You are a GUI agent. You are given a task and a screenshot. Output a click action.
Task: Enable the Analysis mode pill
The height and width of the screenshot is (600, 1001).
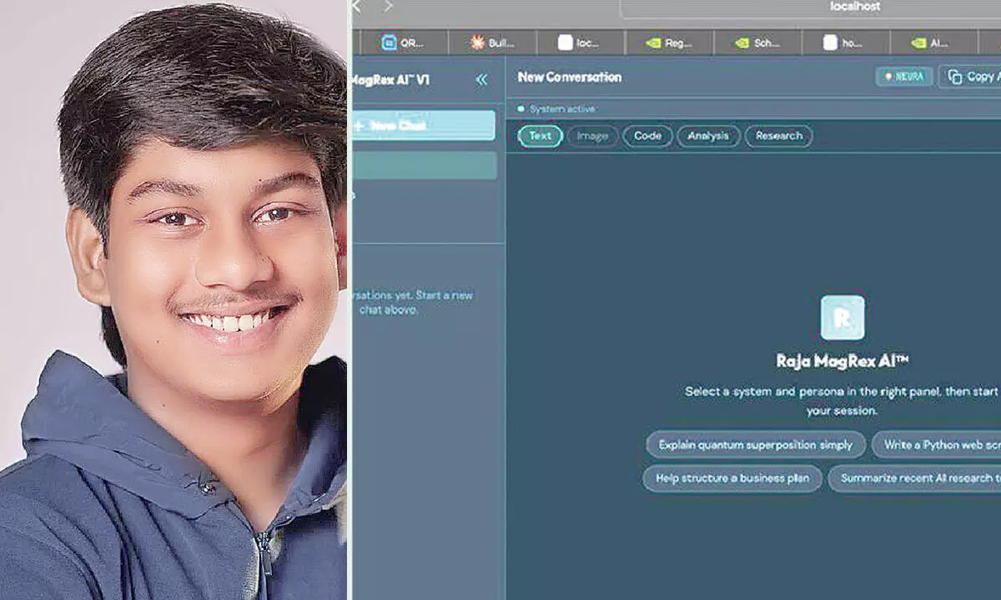pyautogui.click(x=708, y=136)
